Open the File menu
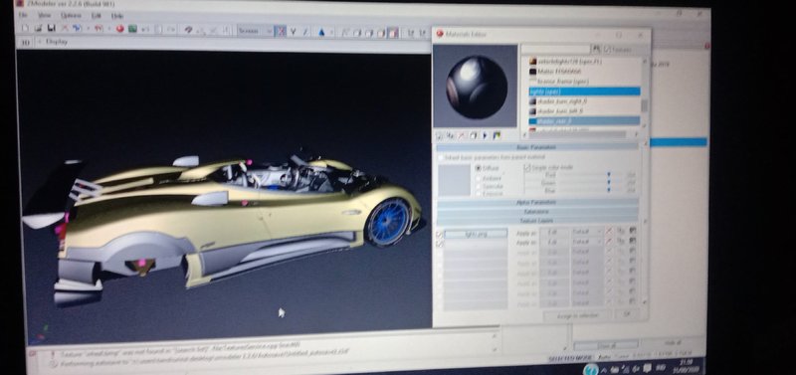 point(23,16)
